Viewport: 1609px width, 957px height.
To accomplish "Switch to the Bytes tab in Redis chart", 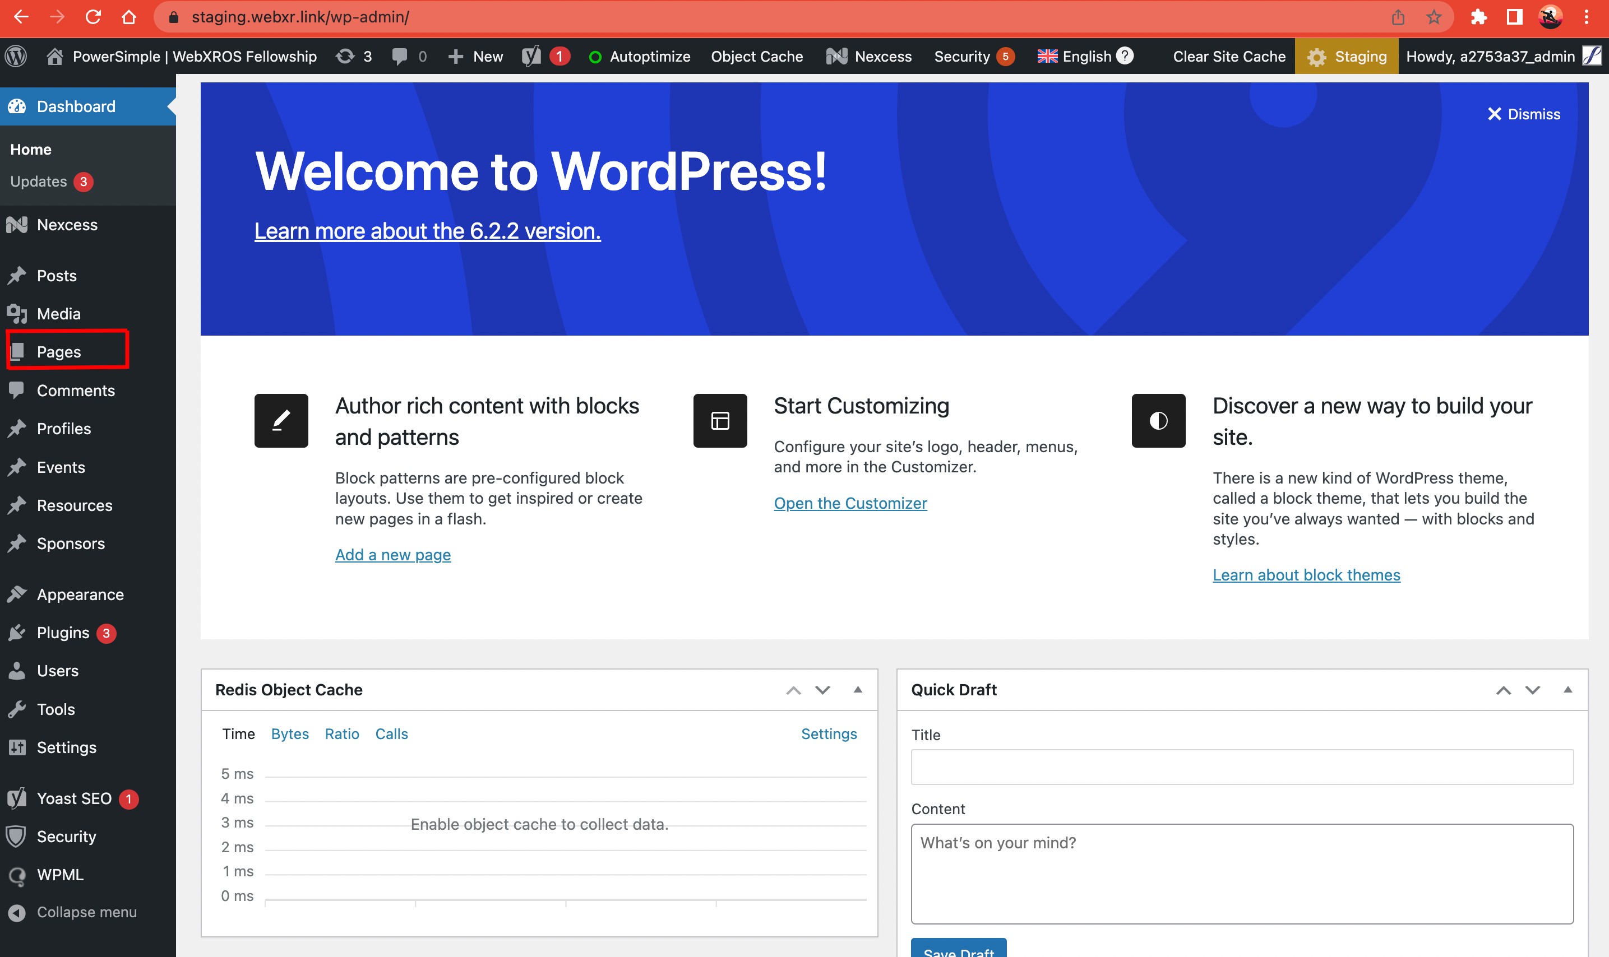I will [x=290, y=734].
